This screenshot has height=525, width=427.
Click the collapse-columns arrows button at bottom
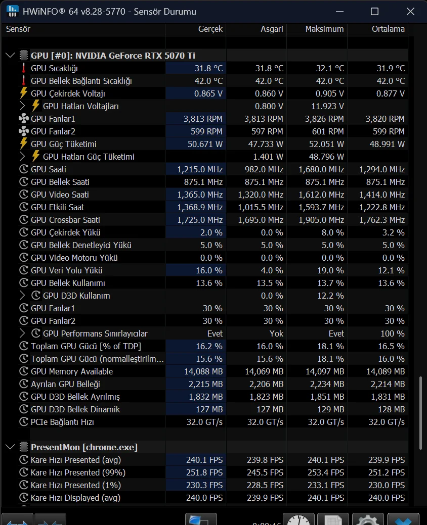click(50, 519)
